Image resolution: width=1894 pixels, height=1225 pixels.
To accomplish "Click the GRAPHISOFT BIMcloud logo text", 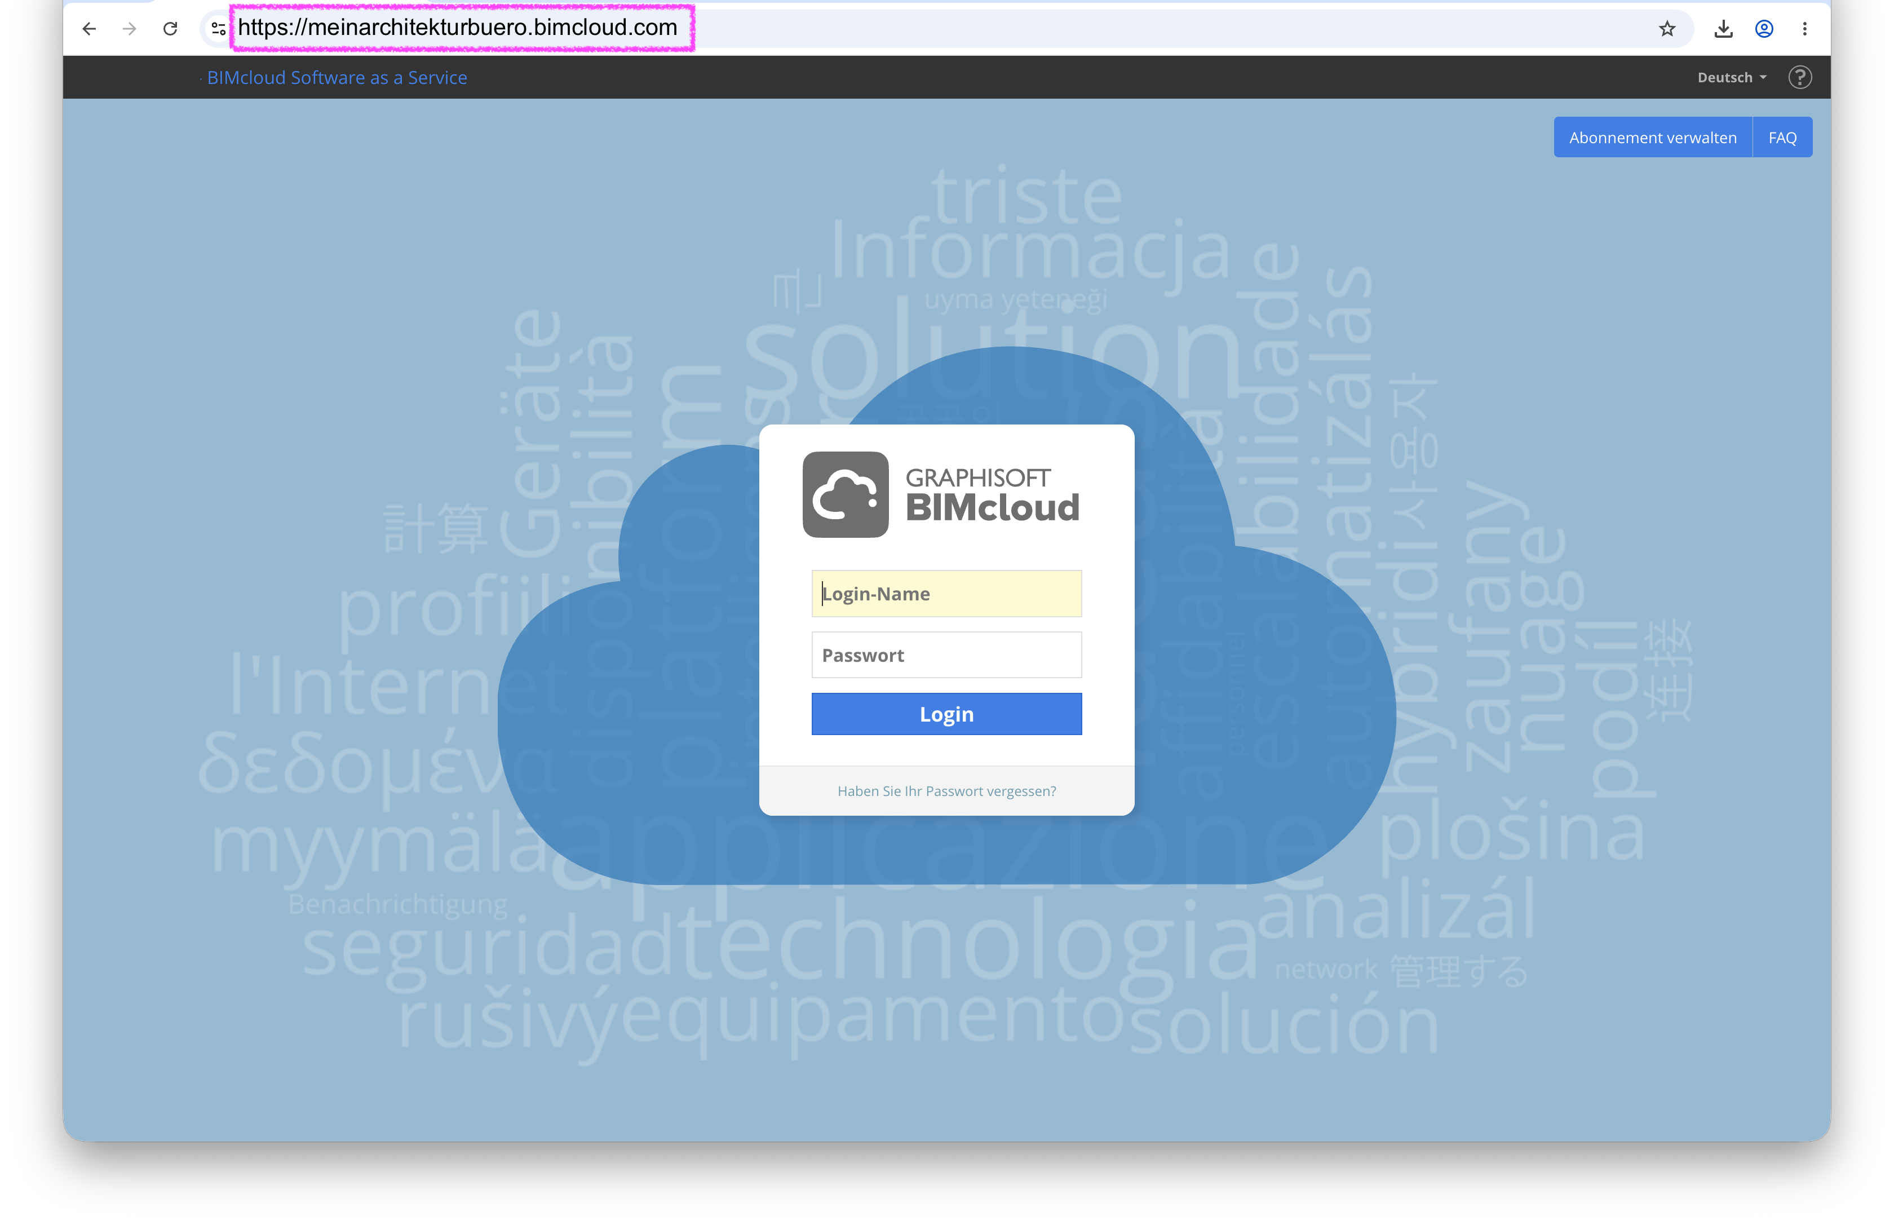I will 992,495.
